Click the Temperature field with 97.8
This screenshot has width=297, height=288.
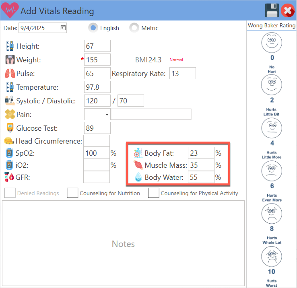pos(97,87)
